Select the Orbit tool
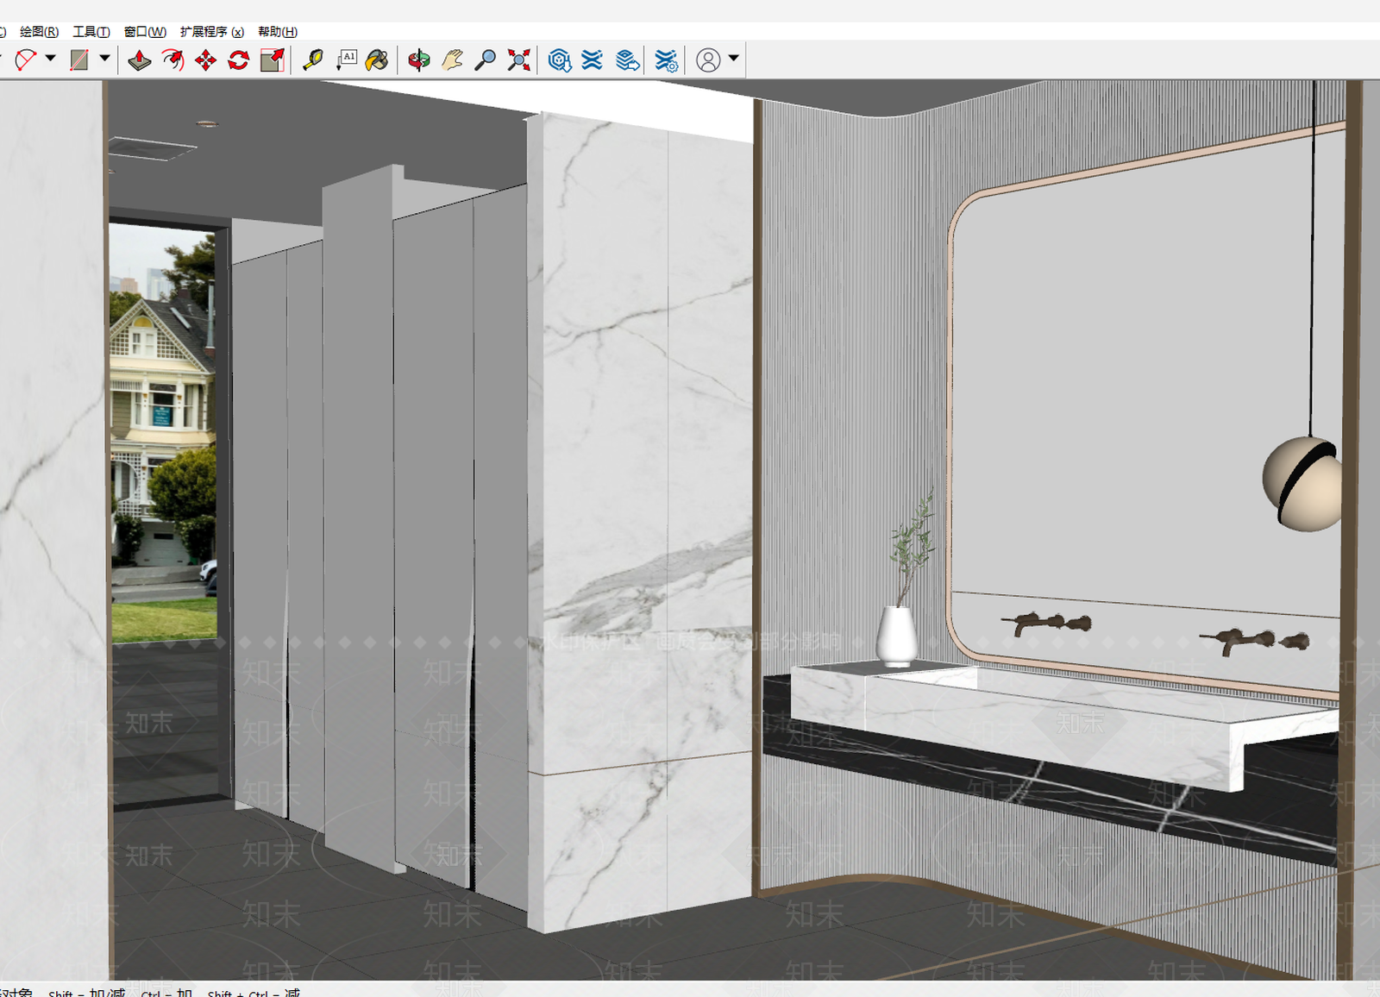 point(419,60)
